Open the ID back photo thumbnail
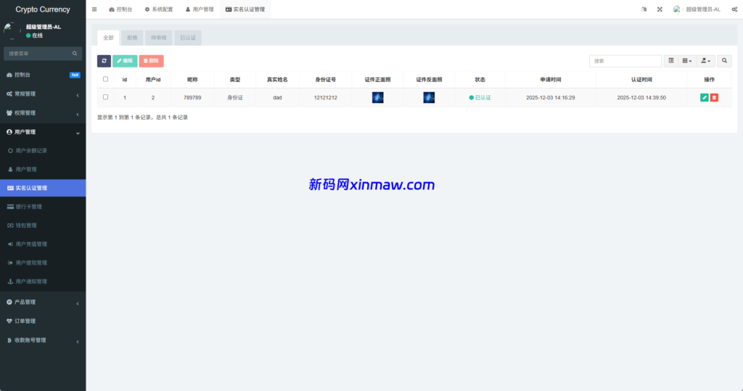The width and height of the screenshot is (743, 391). [x=429, y=98]
